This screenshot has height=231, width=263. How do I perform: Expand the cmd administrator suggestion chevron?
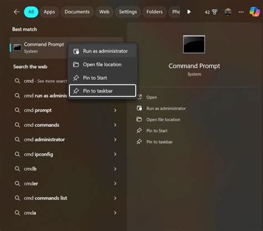click(115, 139)
